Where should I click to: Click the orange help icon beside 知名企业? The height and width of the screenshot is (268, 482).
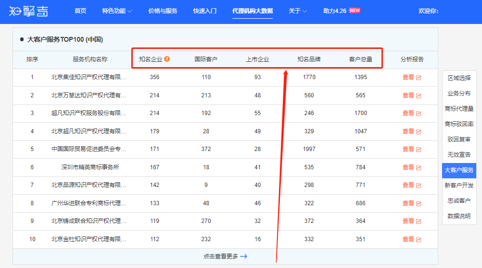tap(167, 59)
